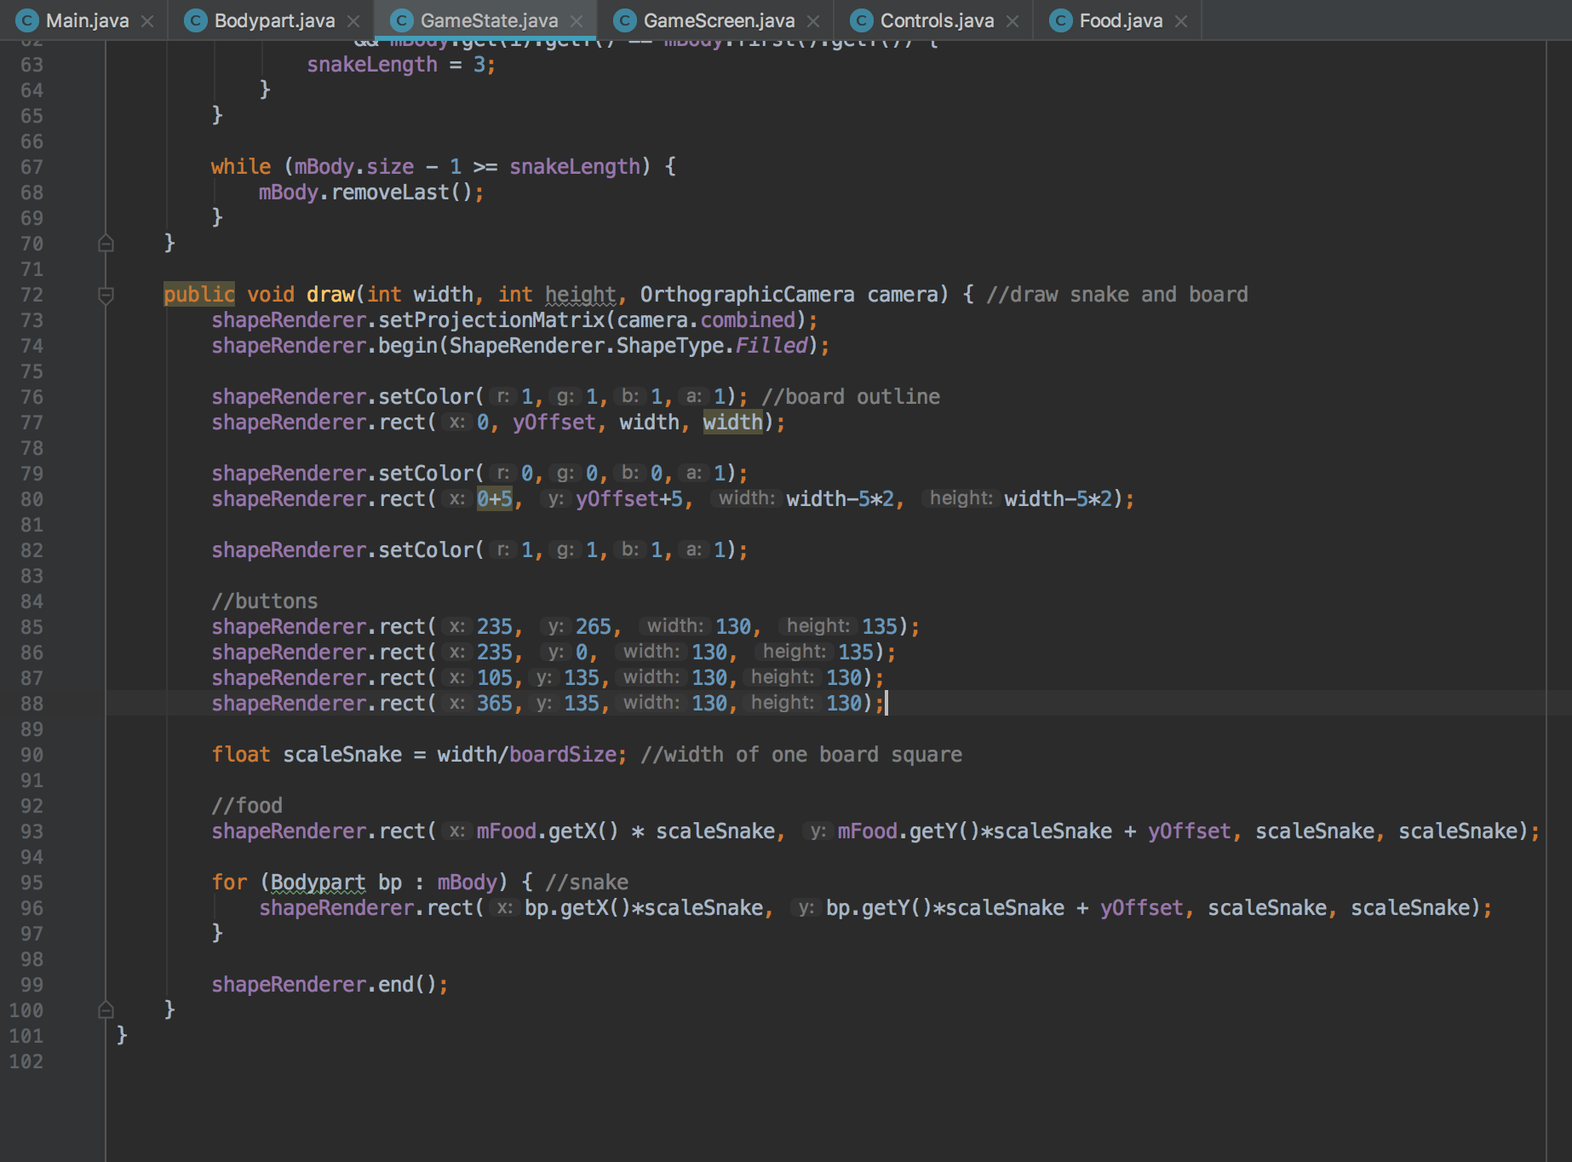Click the highlighted 'width' argument on line 77
The height and width of the screenshot is (1162, 1572).
click(x=733, y=423)
